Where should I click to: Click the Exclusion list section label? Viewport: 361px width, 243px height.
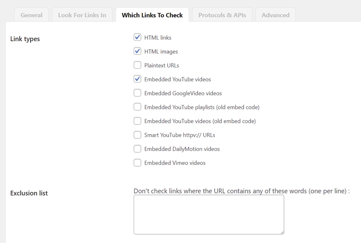pos(29,193)
